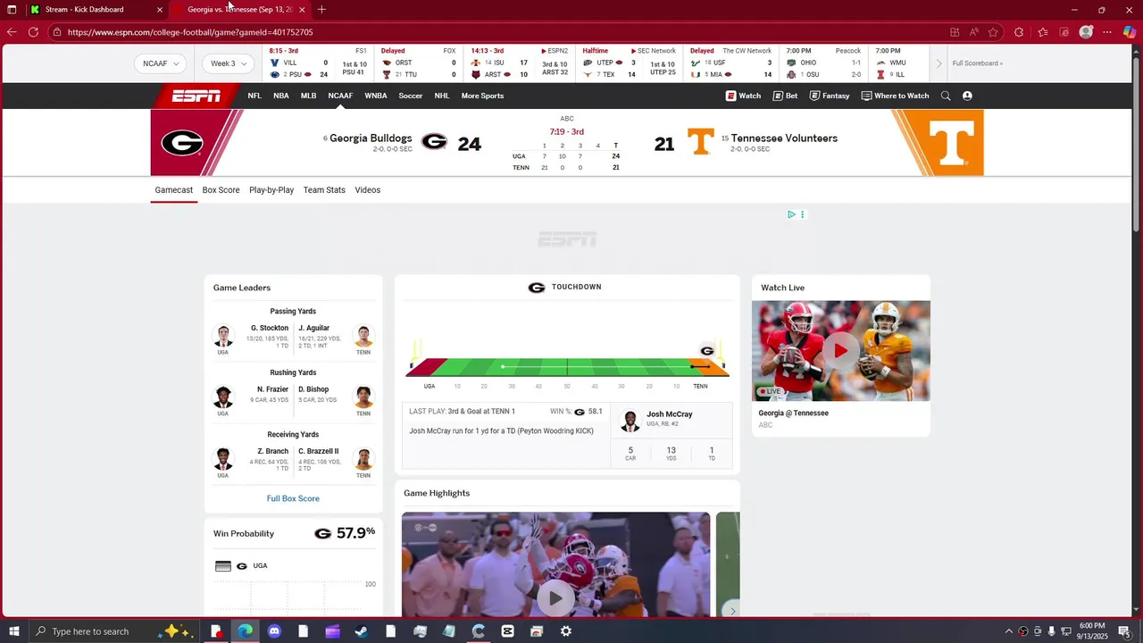Select the Gamecast tab

[x=173, y=190]
